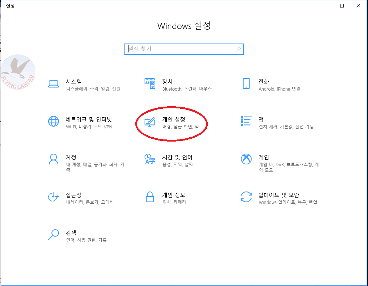Maximize the 설정 window
Viewport: 368px width, 286px height.
point(342,6)
